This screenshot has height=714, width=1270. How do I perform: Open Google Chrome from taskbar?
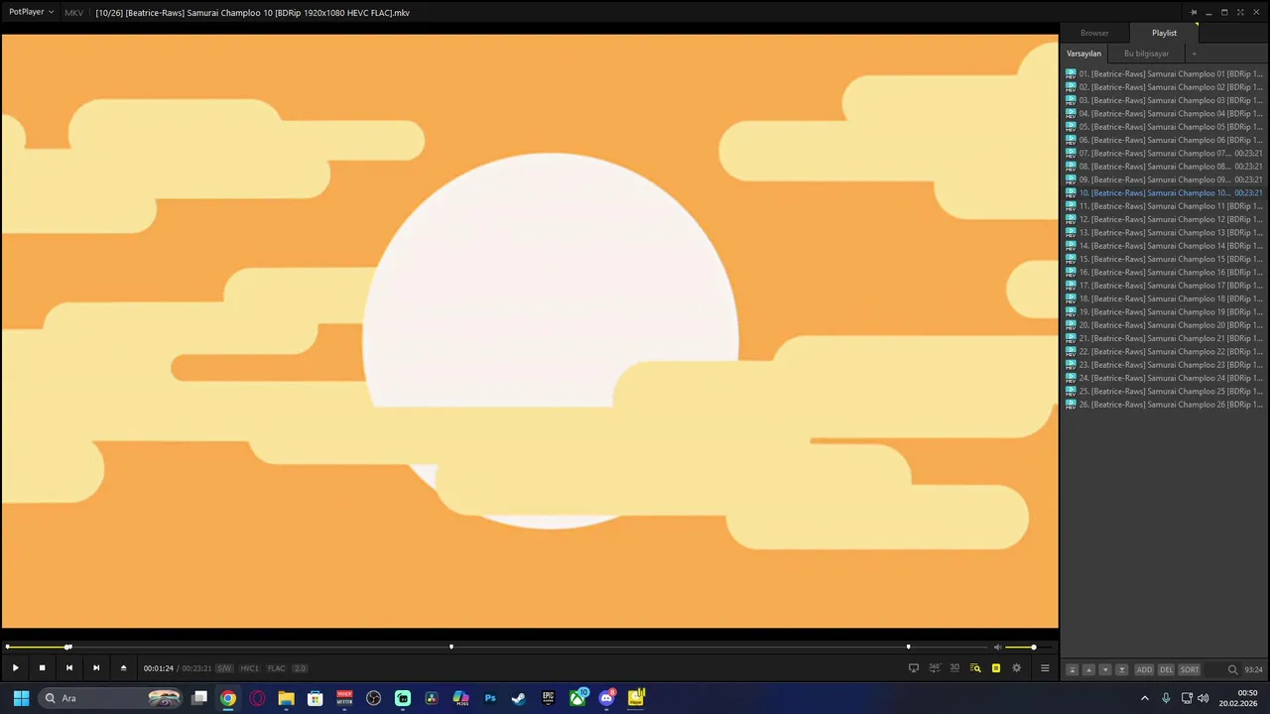click(228, 698)
